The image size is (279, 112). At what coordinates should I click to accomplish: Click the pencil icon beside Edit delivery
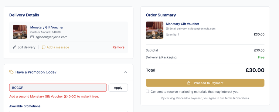[14, 47]
